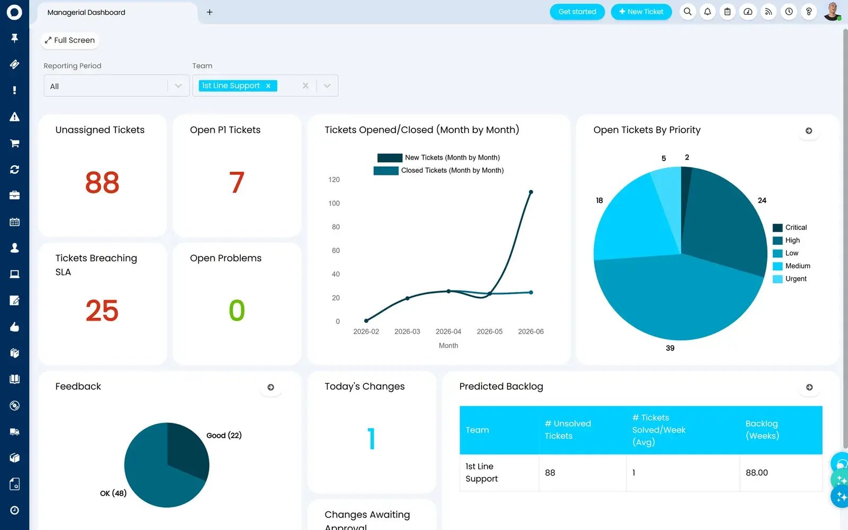Click the Full Screen button
Image resolution: width=848 pixels, height=530 pixels.
click(70, 40)
